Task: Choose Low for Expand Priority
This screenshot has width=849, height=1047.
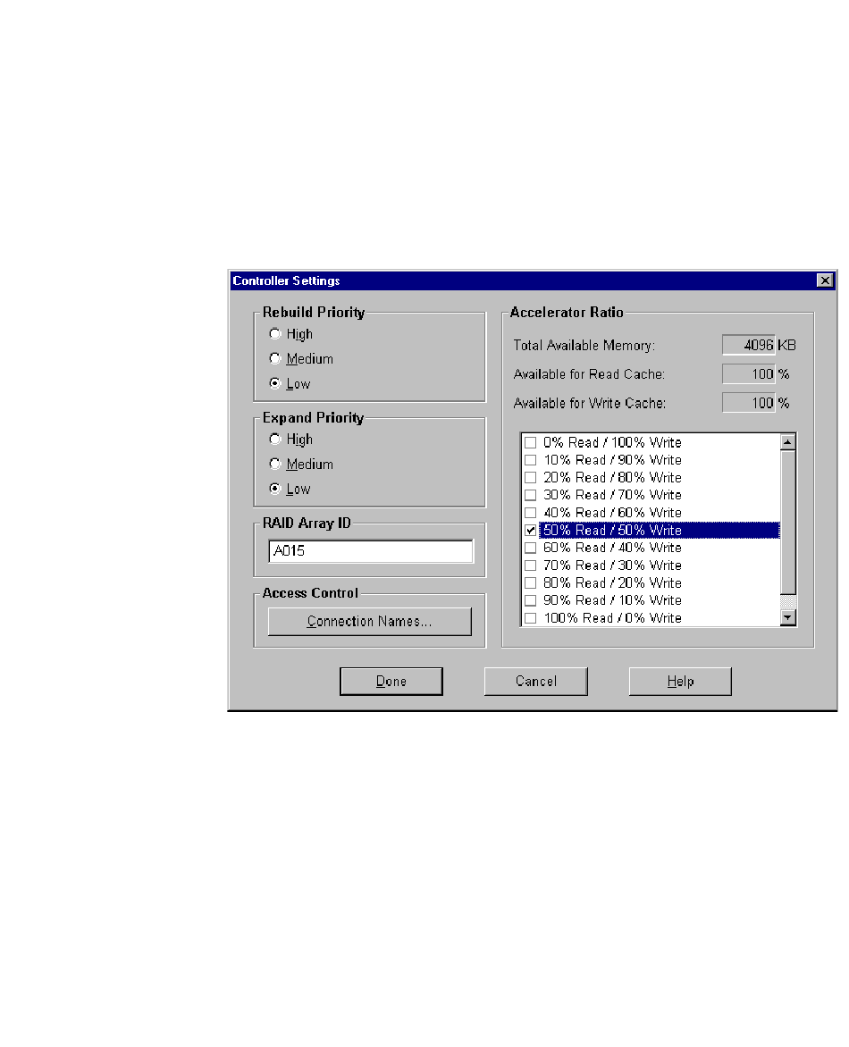Action: pos(276,490)
